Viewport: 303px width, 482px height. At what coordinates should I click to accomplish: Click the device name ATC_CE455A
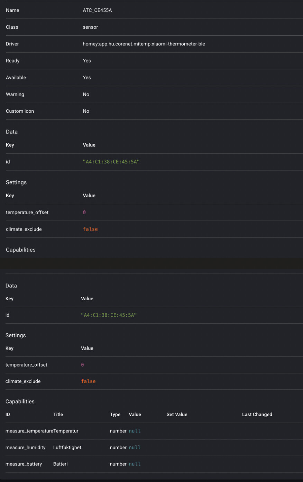coord(97,10)
